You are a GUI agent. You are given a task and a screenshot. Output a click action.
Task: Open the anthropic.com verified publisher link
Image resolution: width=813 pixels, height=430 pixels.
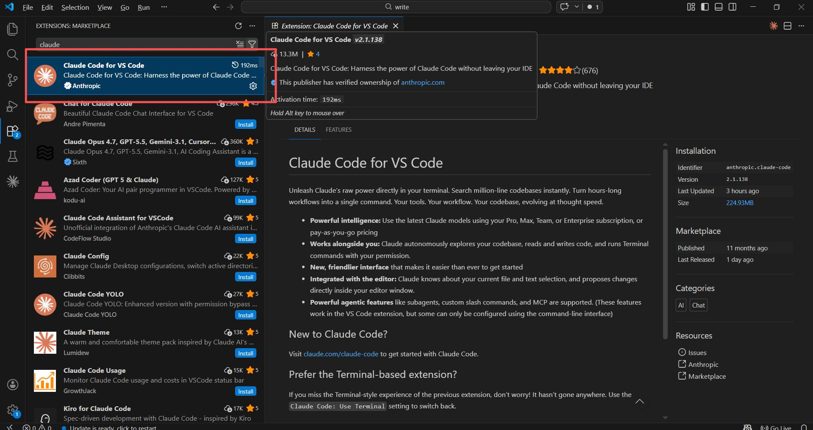pos(423,82)
